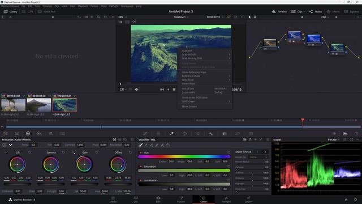
Task: Toggle the Gallery panel
Action: (x=10, y=11)
